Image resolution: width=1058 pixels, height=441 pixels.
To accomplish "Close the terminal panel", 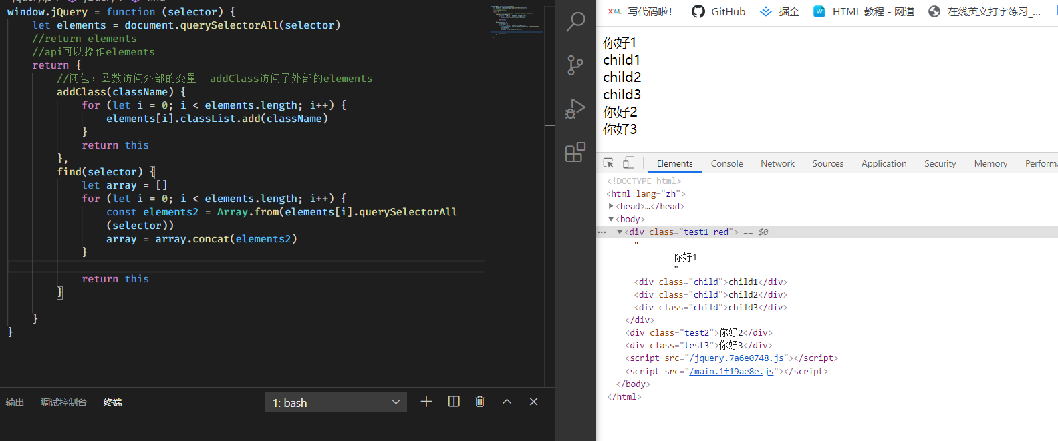I will pos(533,402).
